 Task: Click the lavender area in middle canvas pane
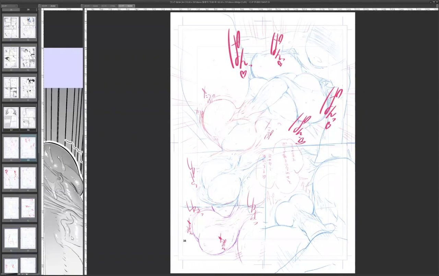click(x=63, y=68)
